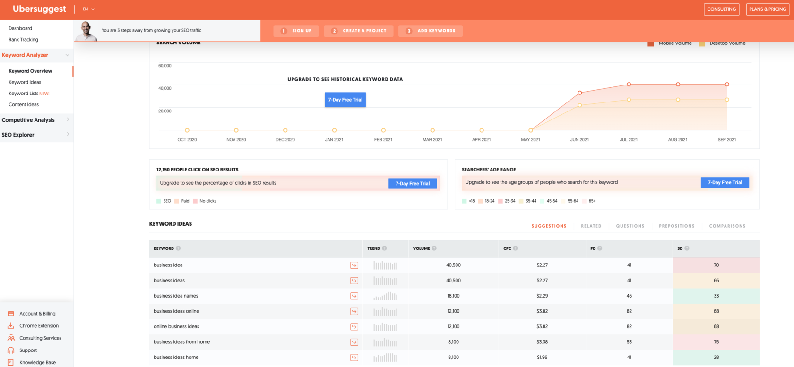The width and height of the screenshot is (794, 367).
Task: Click the CPC column help icon
Action: [515, 248]
